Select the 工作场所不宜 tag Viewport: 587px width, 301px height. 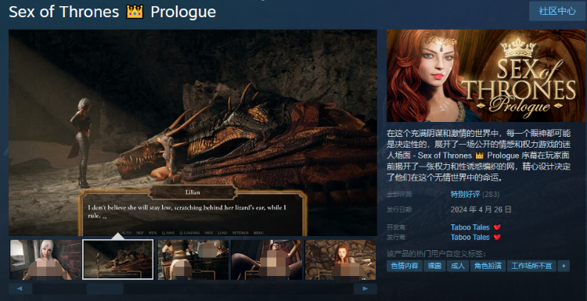coord(531,267)
